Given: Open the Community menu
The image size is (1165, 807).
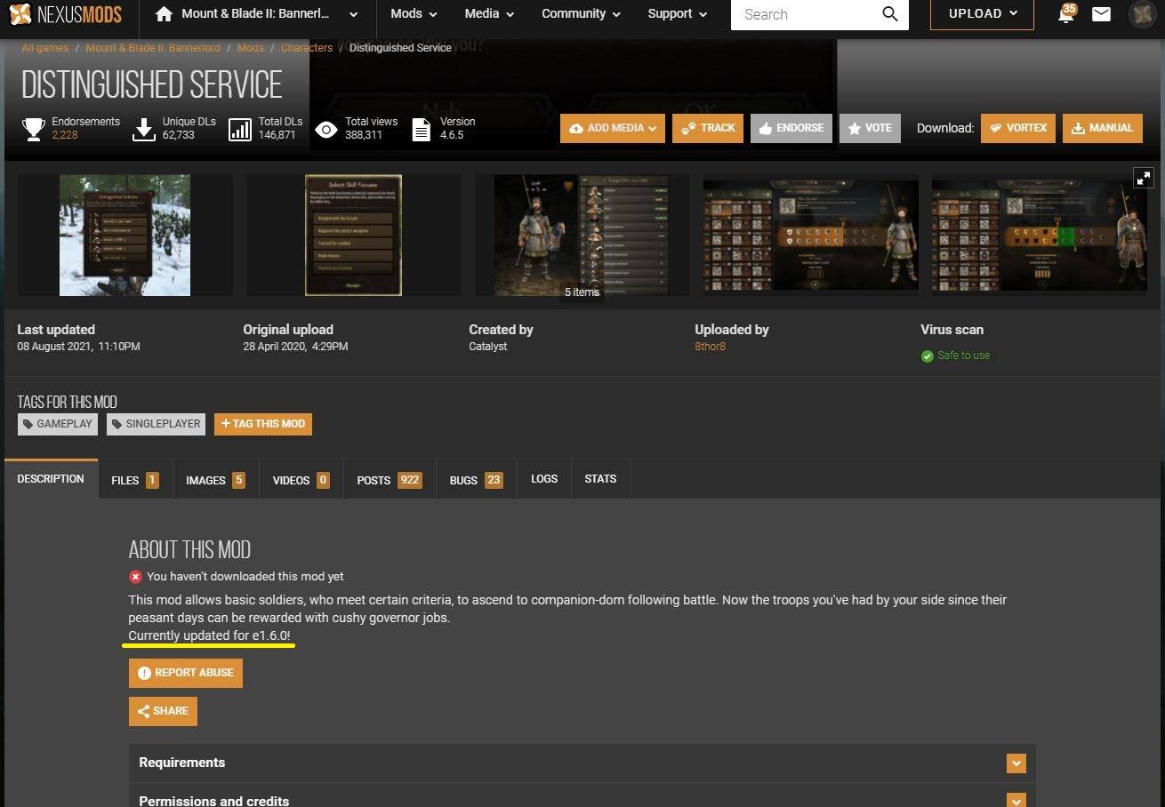Looking at the screenshot, I should pyautogui.click(x=580, y=14).
